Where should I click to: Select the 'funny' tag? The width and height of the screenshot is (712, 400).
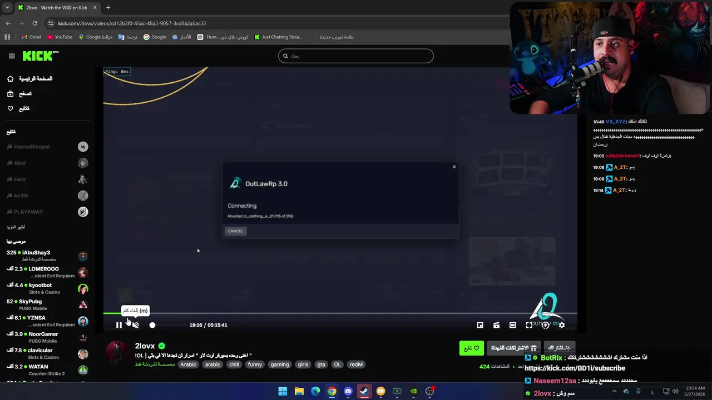tap(255, 364)
